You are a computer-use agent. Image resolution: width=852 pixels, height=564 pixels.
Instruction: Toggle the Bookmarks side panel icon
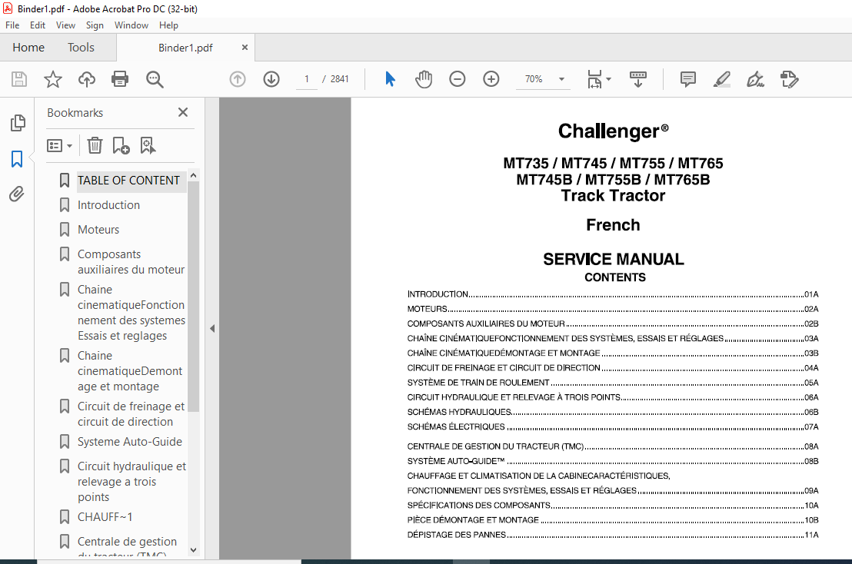[17, 159]
